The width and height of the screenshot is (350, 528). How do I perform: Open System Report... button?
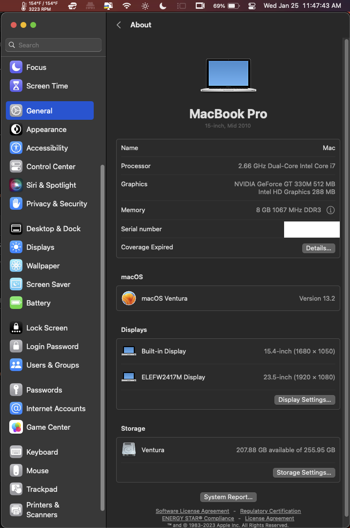pos(228,497)
